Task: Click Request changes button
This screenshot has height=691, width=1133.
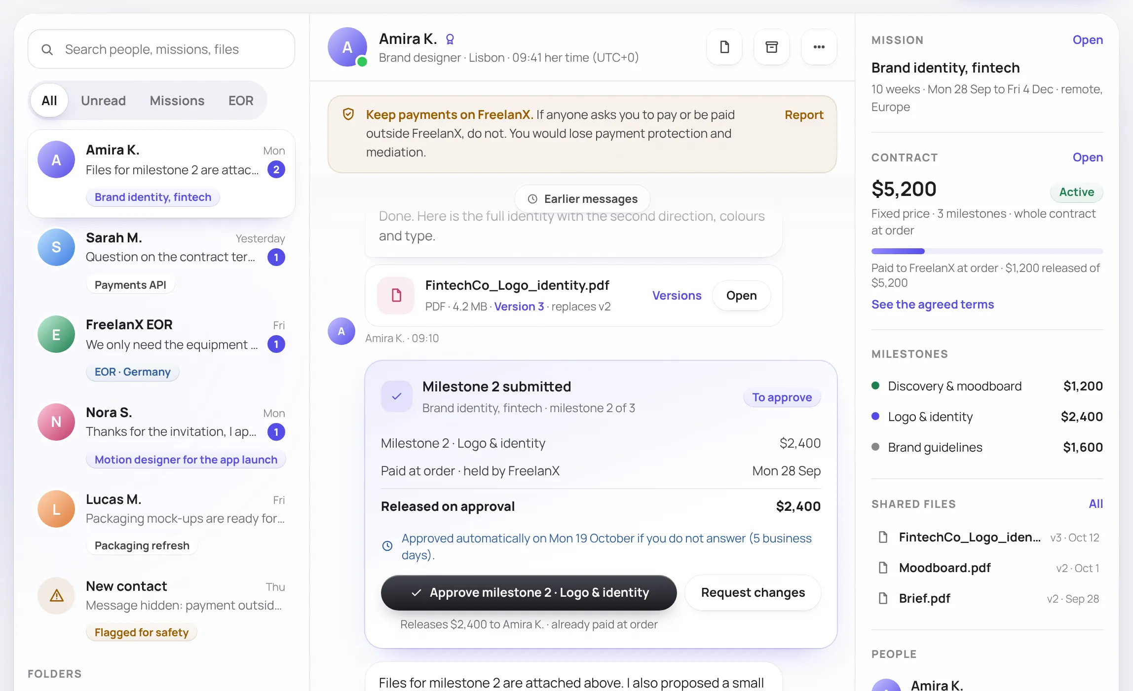Action: click(753, 592)
